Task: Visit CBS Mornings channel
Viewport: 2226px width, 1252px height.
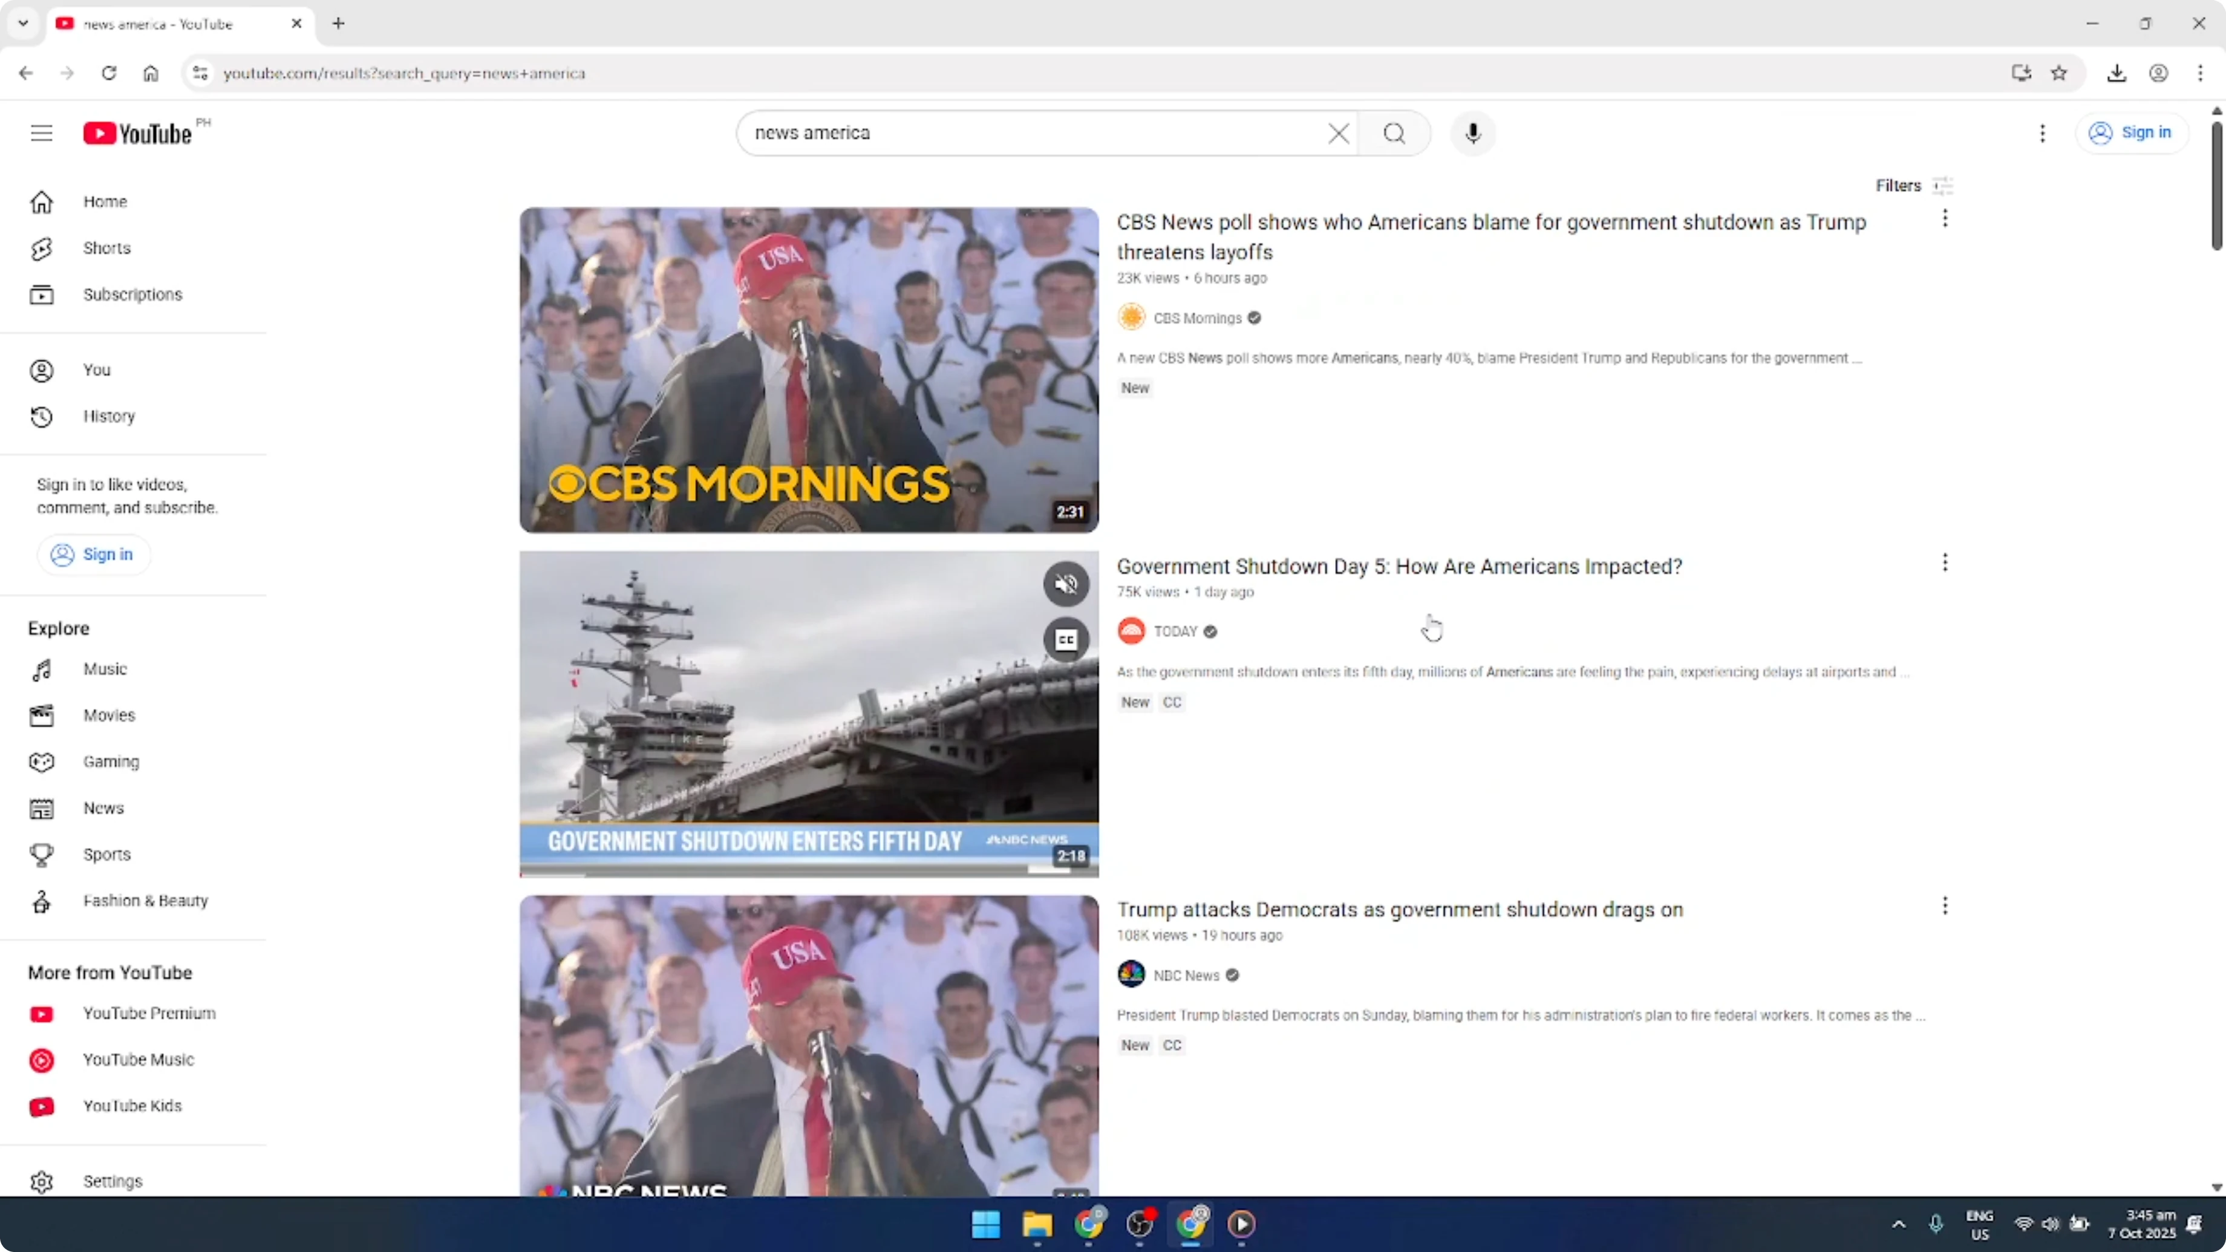Action: click(1197, 318)
